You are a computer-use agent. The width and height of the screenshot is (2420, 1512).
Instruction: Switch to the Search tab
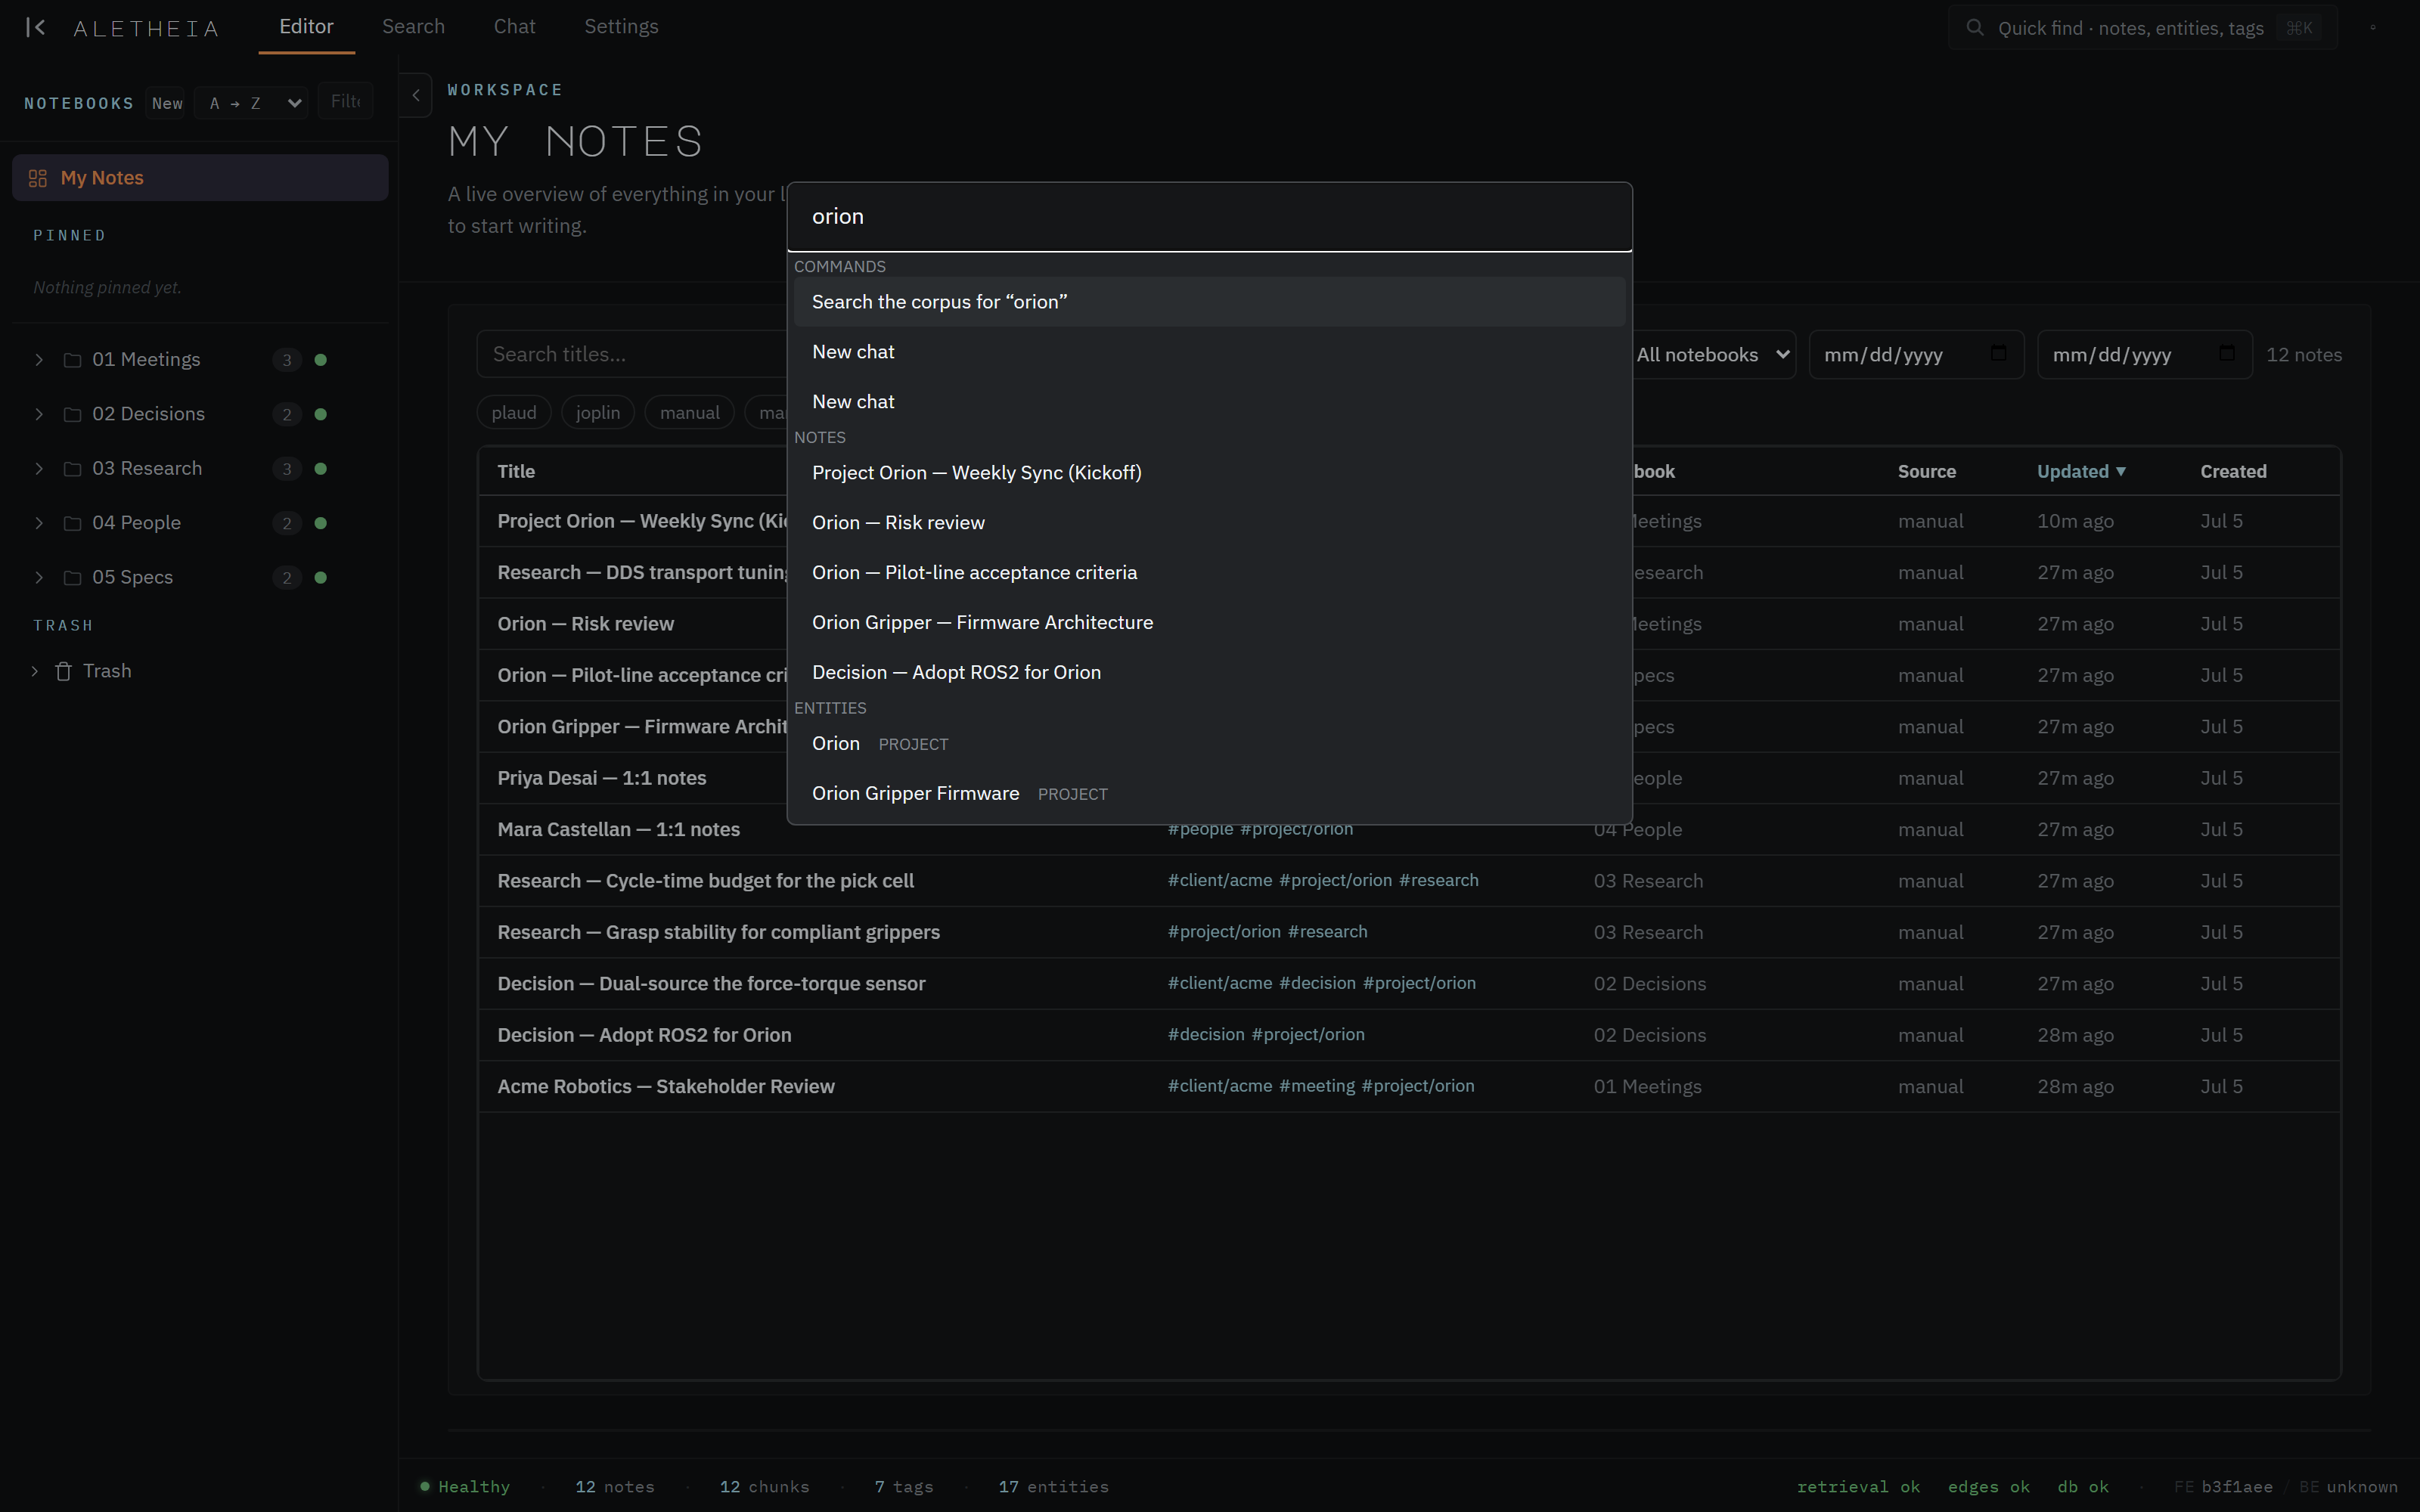click(413, 27)
